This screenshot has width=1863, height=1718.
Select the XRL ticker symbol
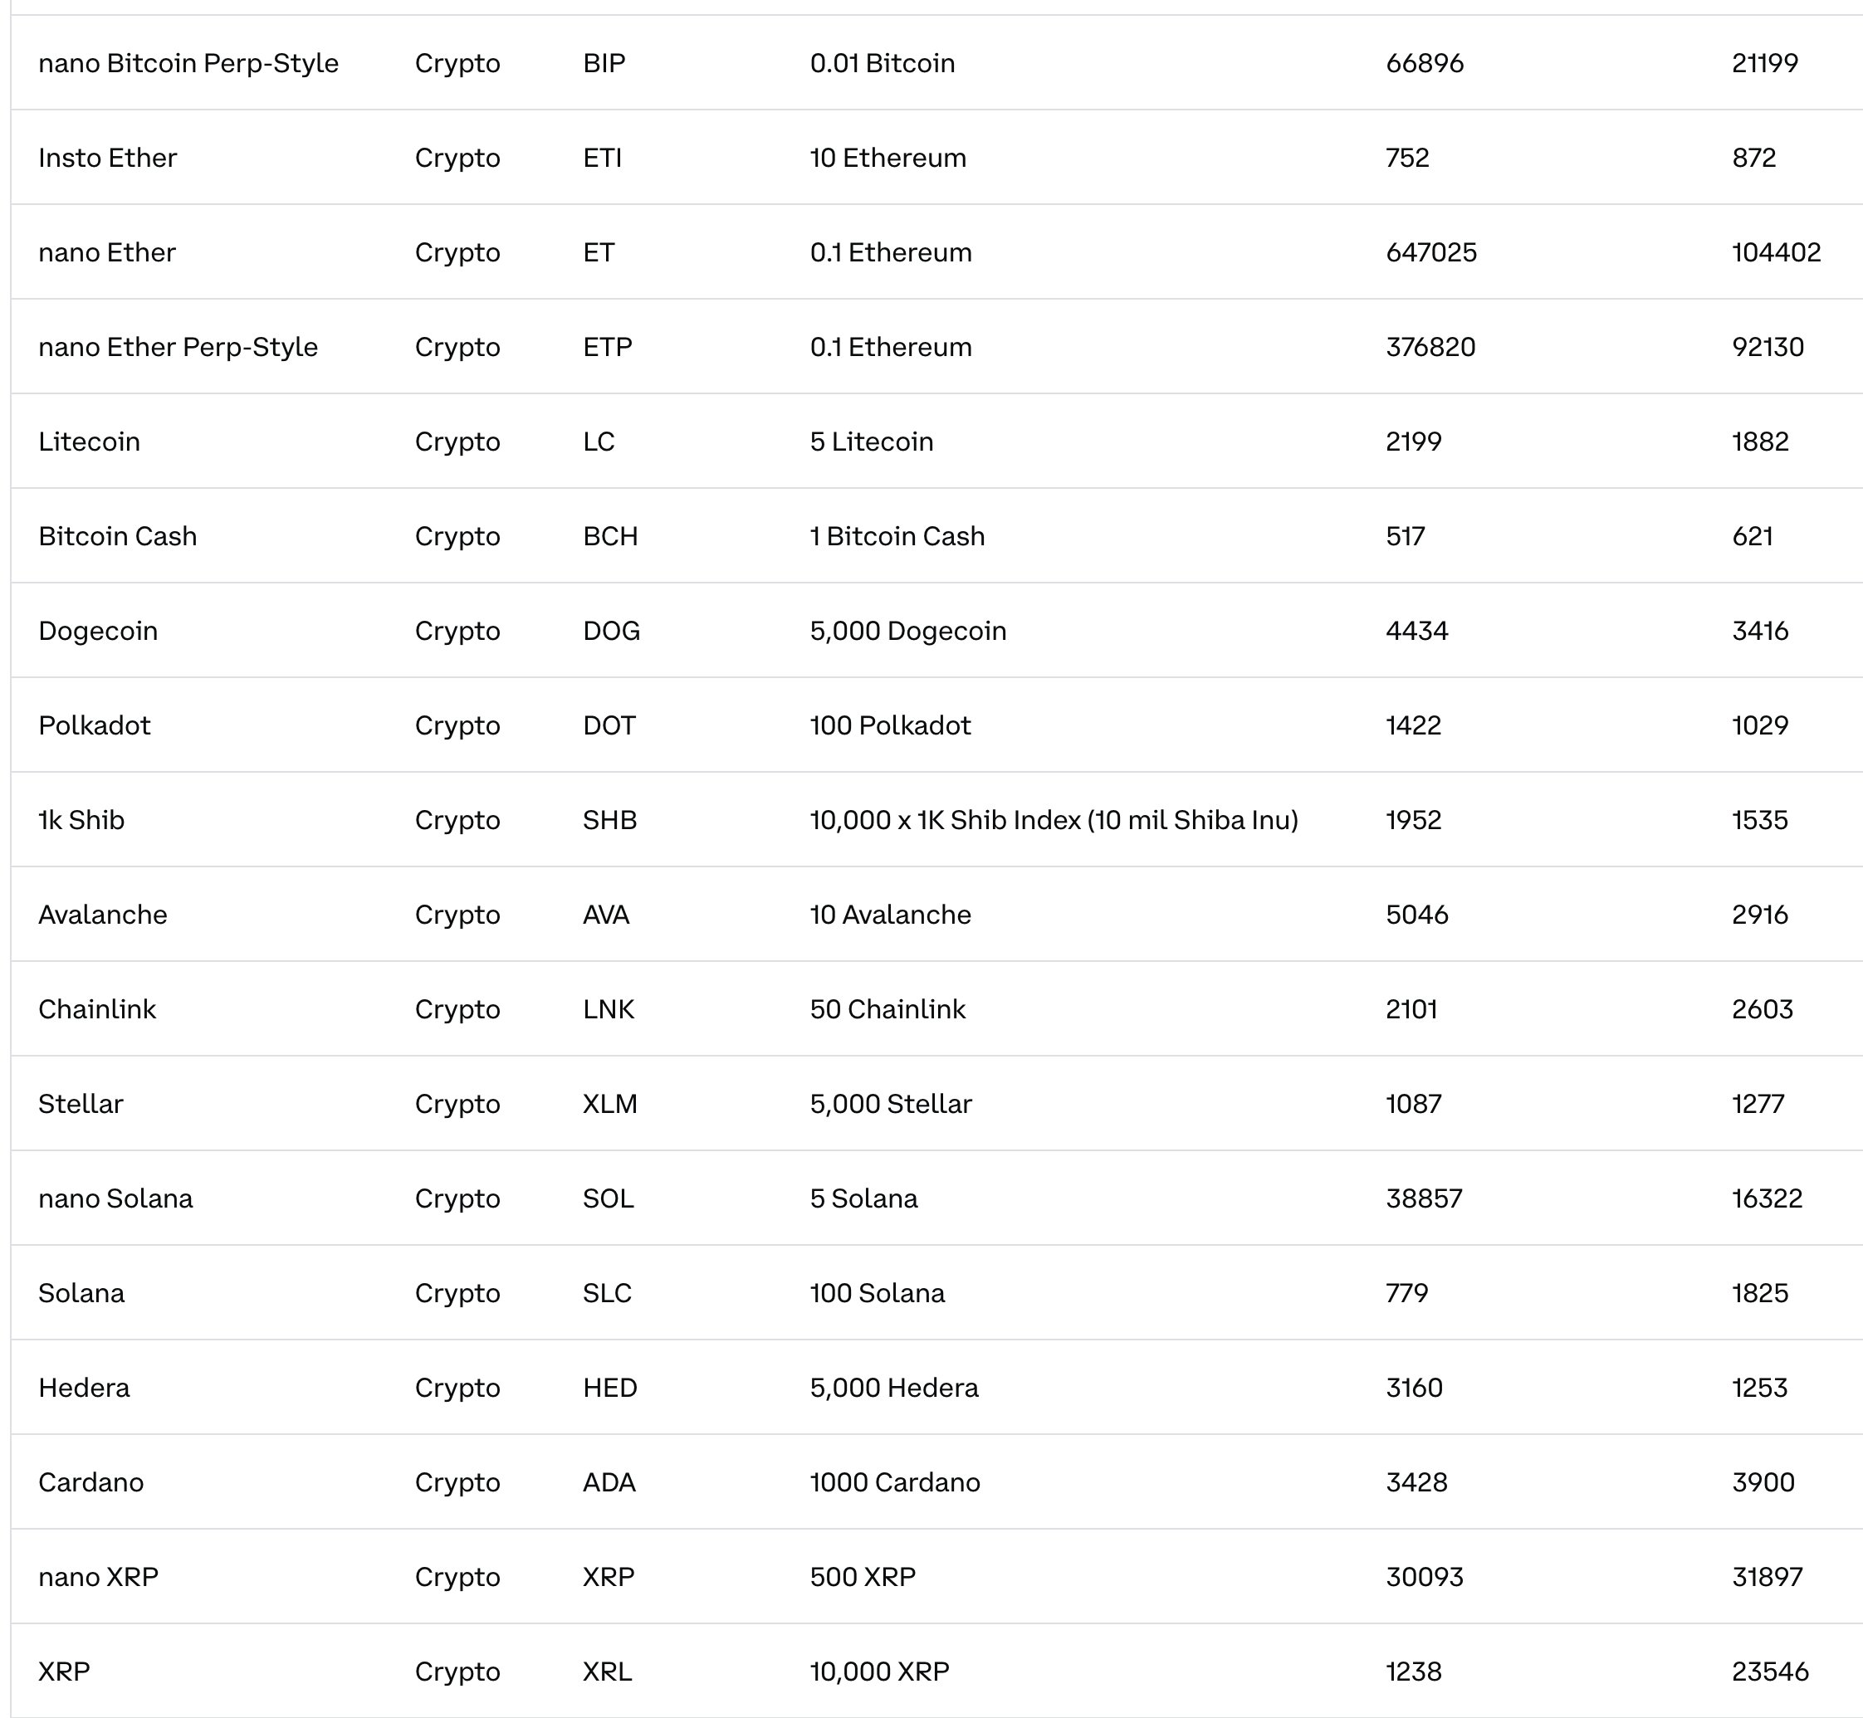coord(608,1672)
